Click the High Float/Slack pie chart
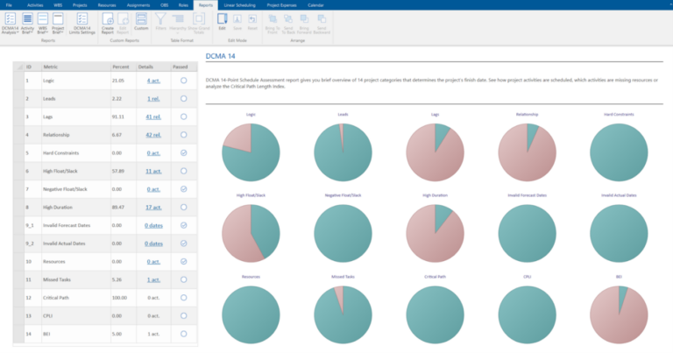 [251, 234]
